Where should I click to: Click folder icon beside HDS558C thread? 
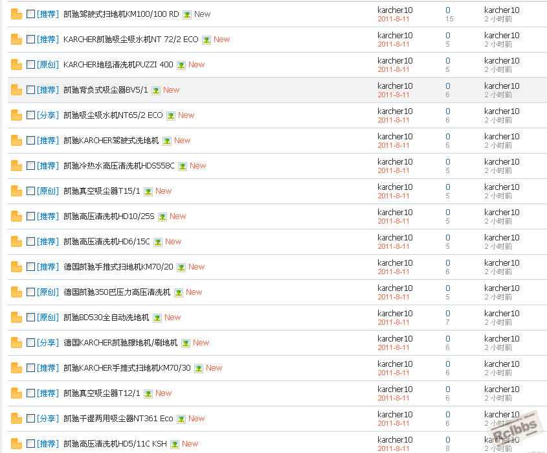pyautogui.click(x=16, y=166)
